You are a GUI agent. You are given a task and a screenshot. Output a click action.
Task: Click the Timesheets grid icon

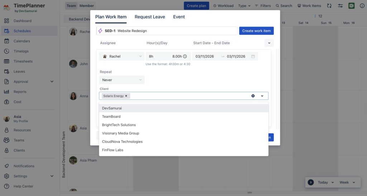6,61
